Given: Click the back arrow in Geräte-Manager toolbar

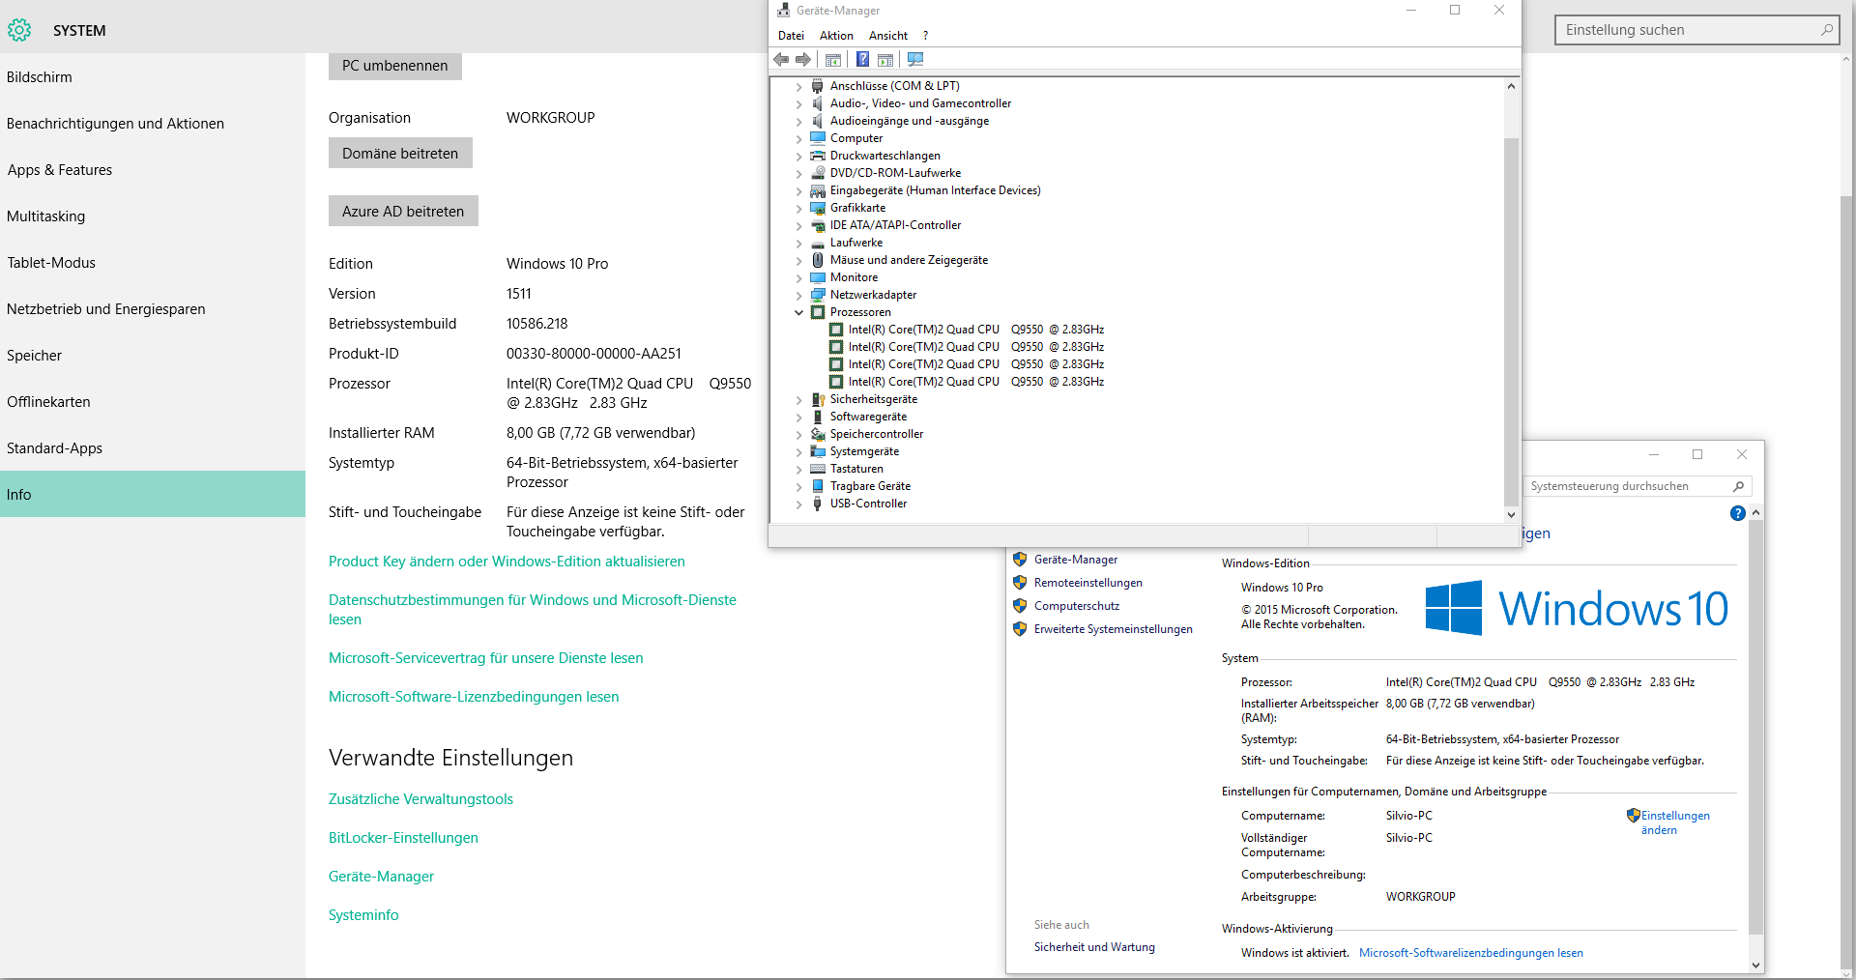Looking at the screenshot, I should (781, 60).
